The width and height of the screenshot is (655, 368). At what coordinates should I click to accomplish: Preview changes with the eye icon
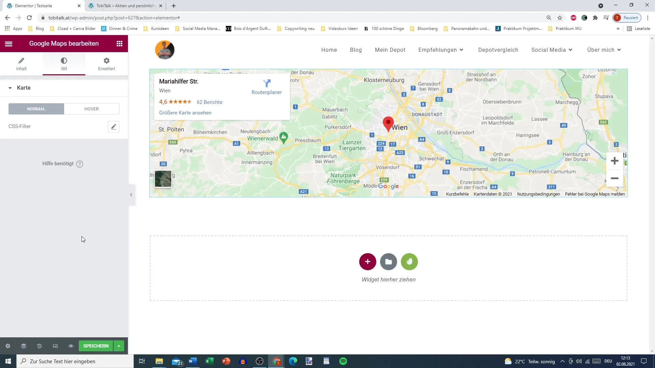click(71, 346)
